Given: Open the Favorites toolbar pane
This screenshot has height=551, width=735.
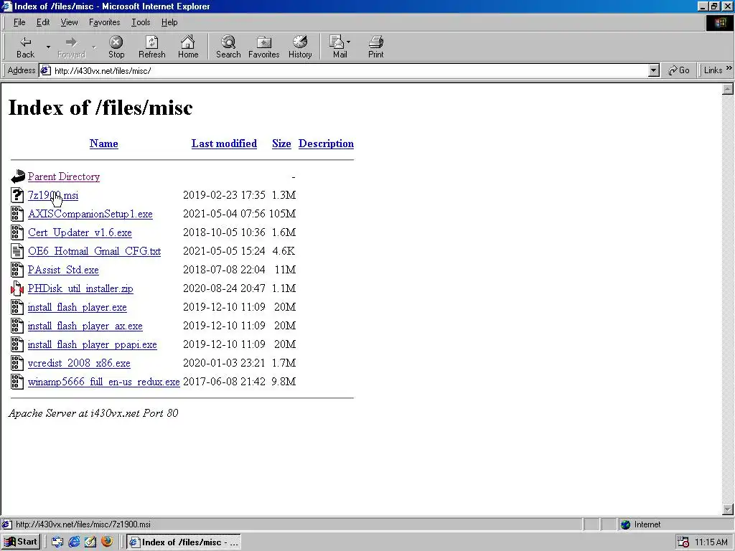Looking at the screenshot, I should click(x=264, y=47).
